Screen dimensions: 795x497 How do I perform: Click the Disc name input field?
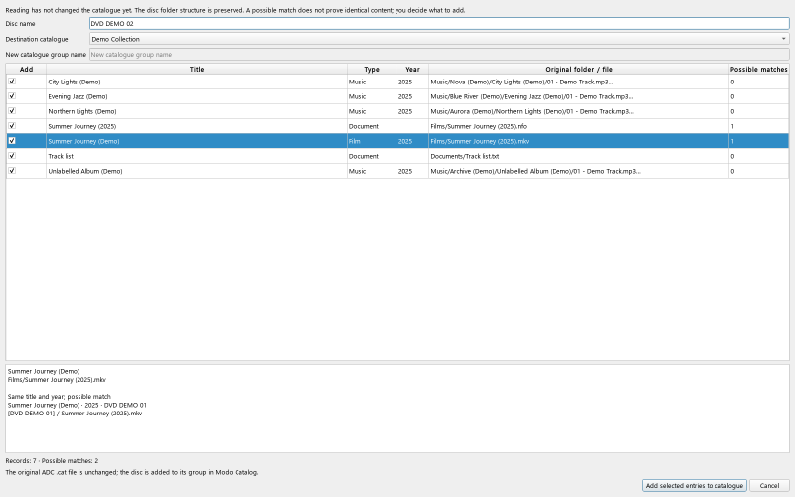click(439, 23)
